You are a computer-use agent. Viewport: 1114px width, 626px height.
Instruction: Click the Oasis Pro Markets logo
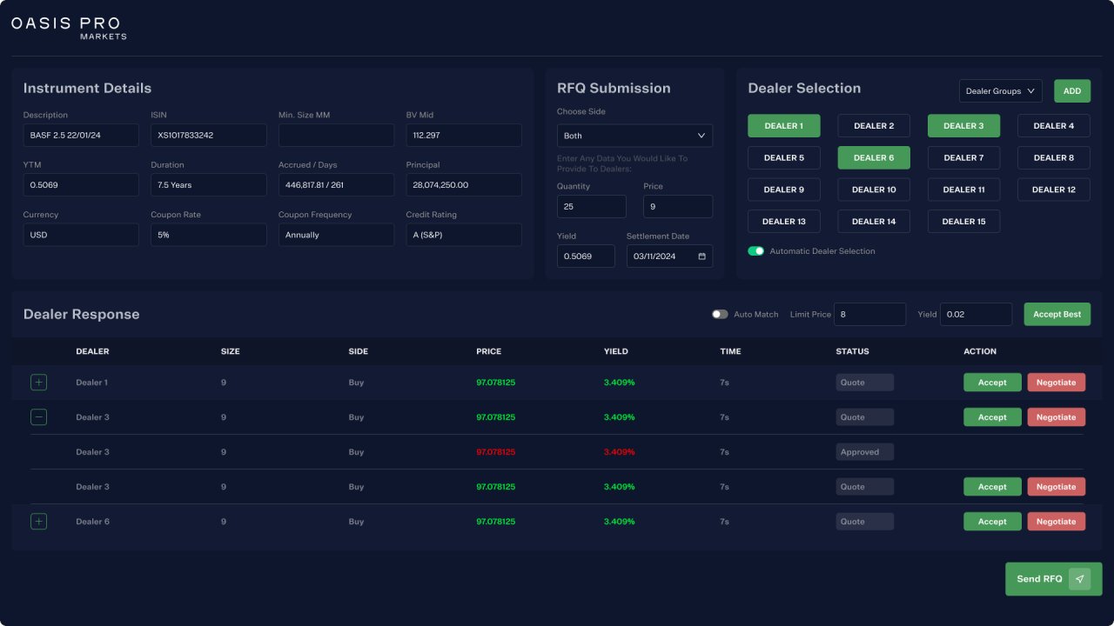67,26
